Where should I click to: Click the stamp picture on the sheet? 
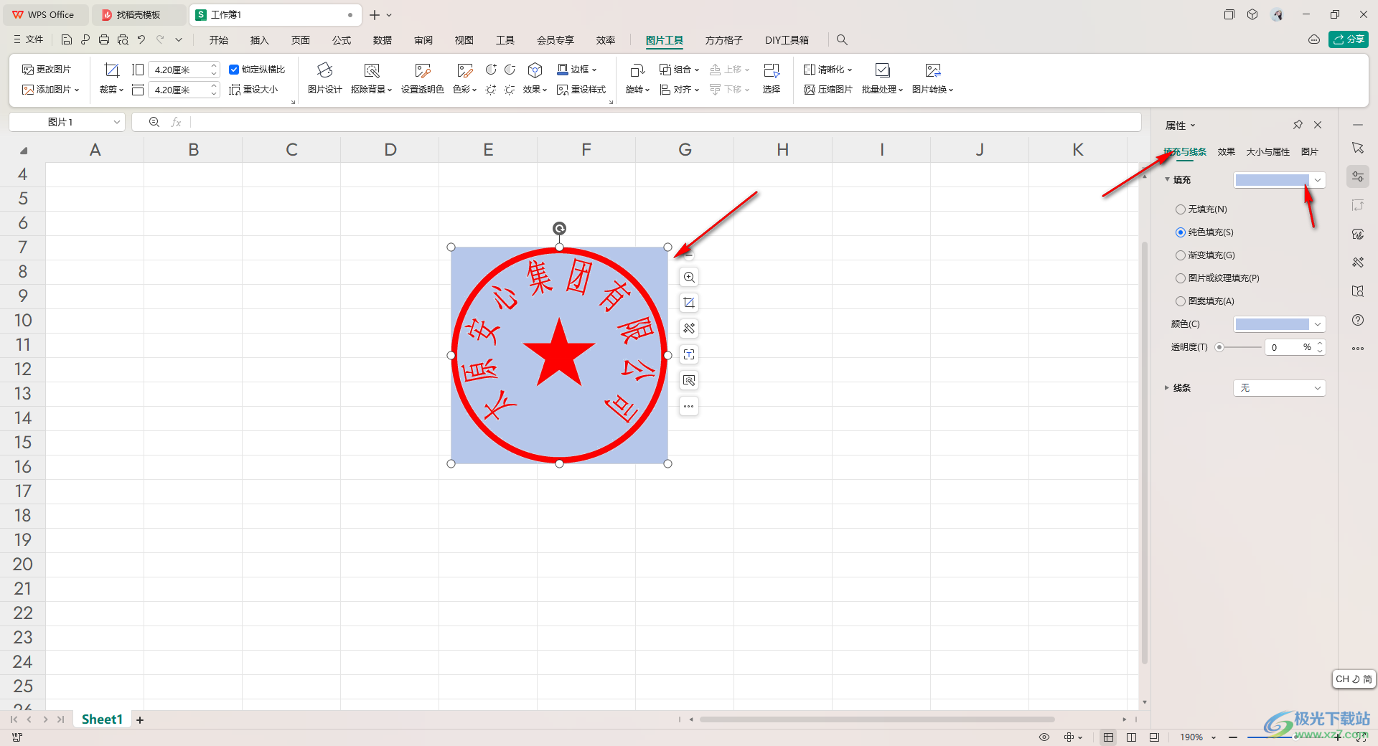pos(559,355)
